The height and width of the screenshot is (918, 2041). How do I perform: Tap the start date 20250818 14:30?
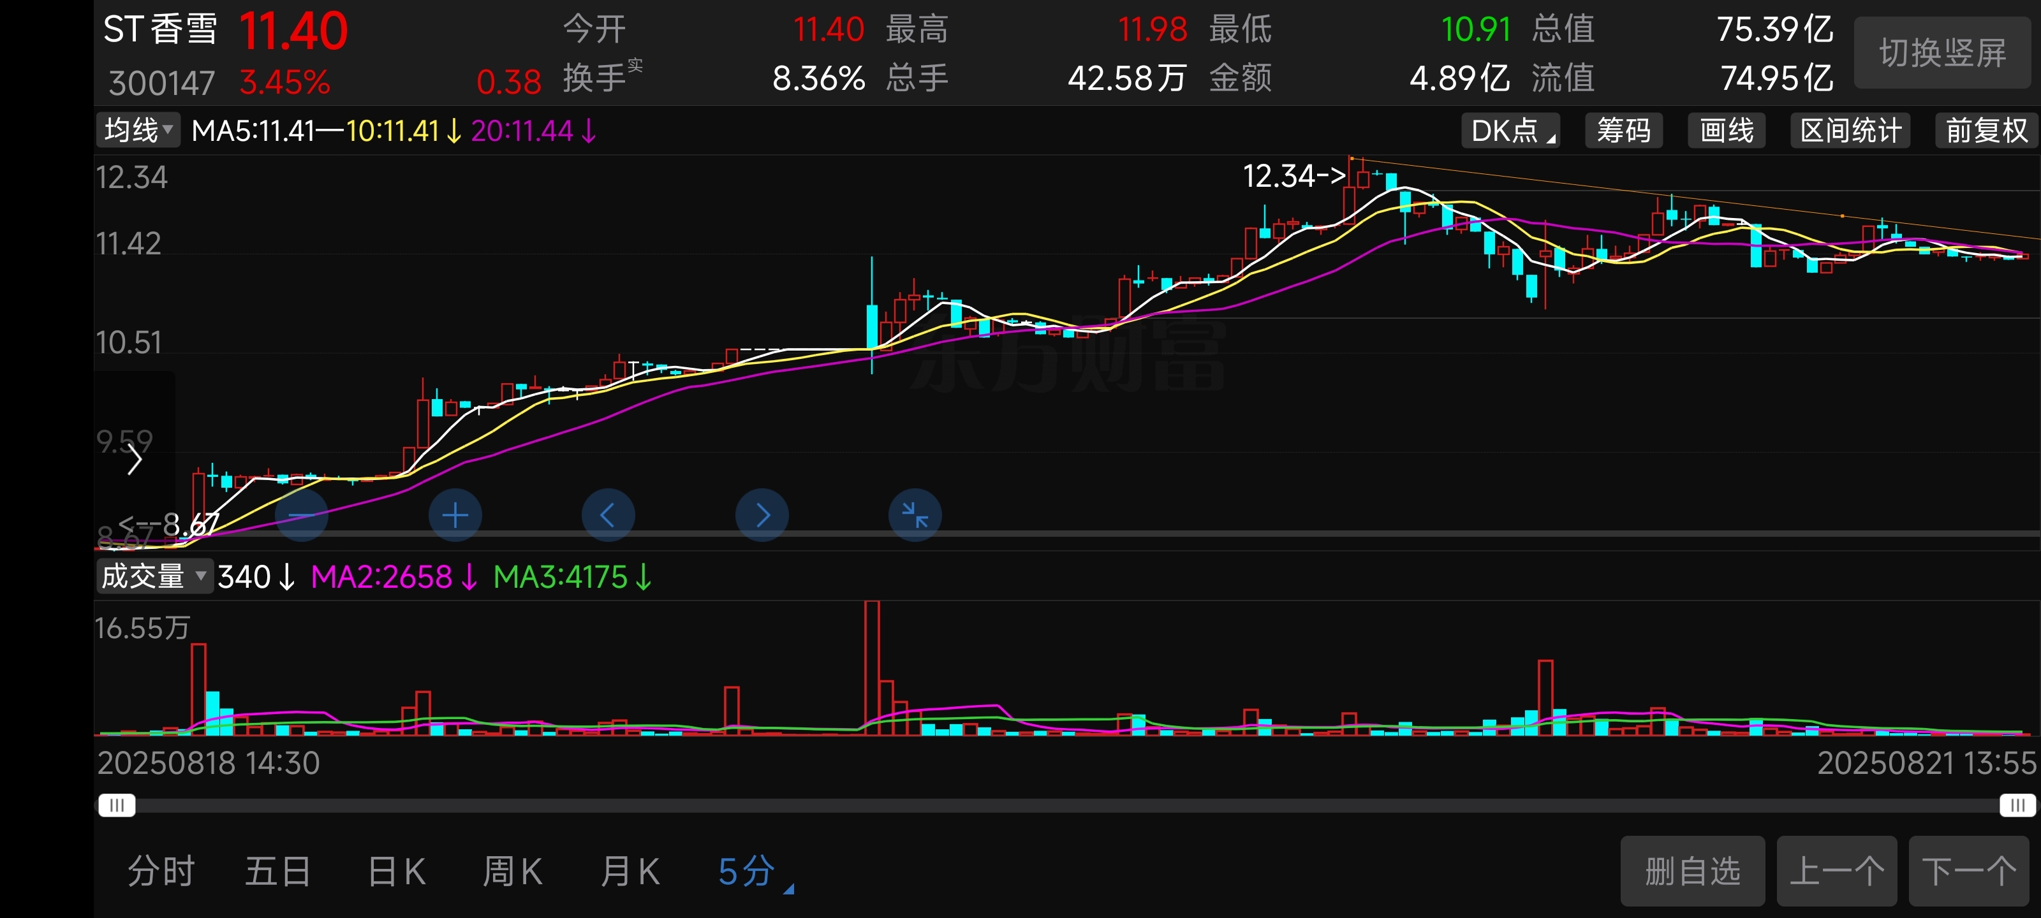tap(209, 762)
